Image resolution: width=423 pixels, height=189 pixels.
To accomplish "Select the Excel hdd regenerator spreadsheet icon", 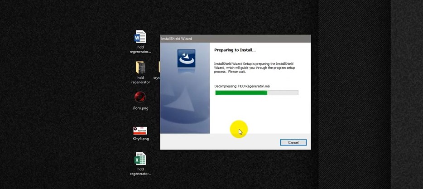I will point(140,159).
